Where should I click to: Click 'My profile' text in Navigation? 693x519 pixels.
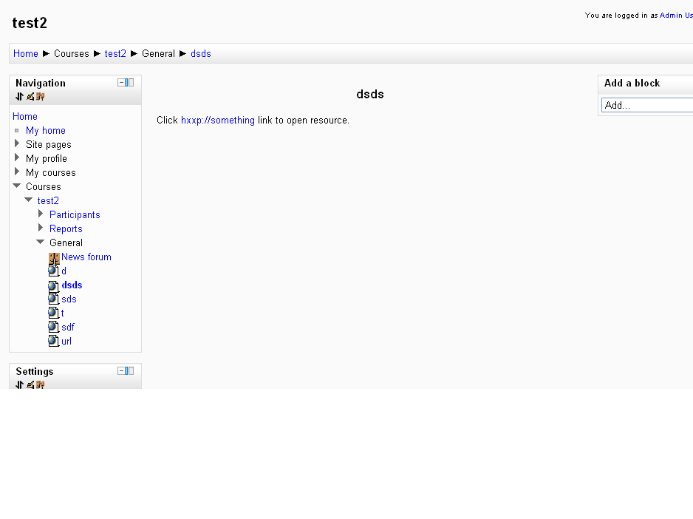tap(47, 159)
